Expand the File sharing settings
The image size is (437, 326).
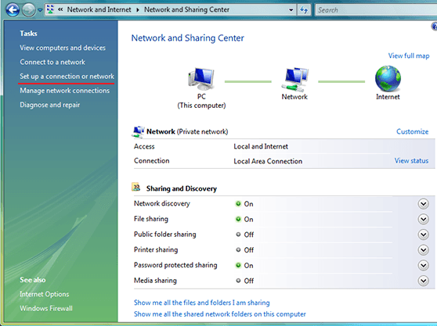point(423,219)
